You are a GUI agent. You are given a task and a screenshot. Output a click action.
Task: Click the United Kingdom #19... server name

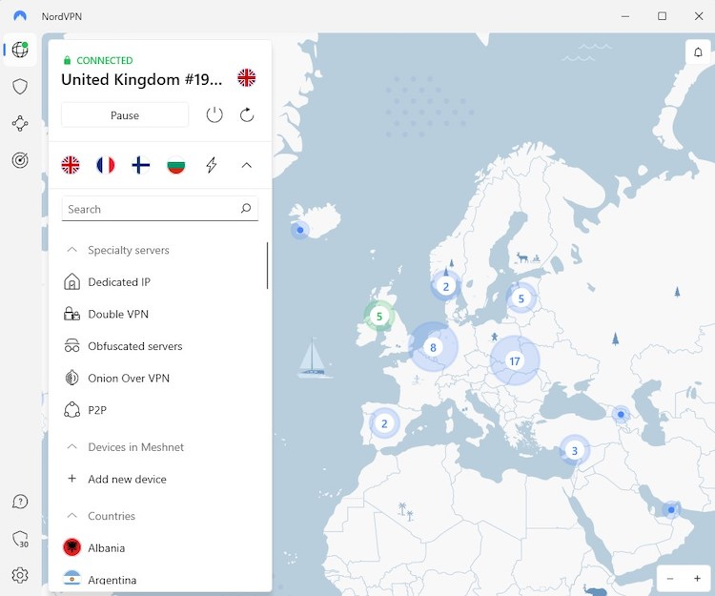coord(142,79)
